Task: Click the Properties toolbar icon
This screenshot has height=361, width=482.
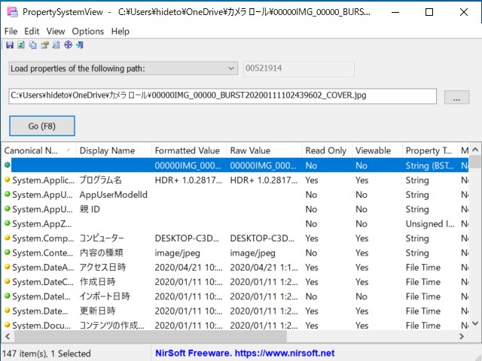Action: click(x=45, y=45)
